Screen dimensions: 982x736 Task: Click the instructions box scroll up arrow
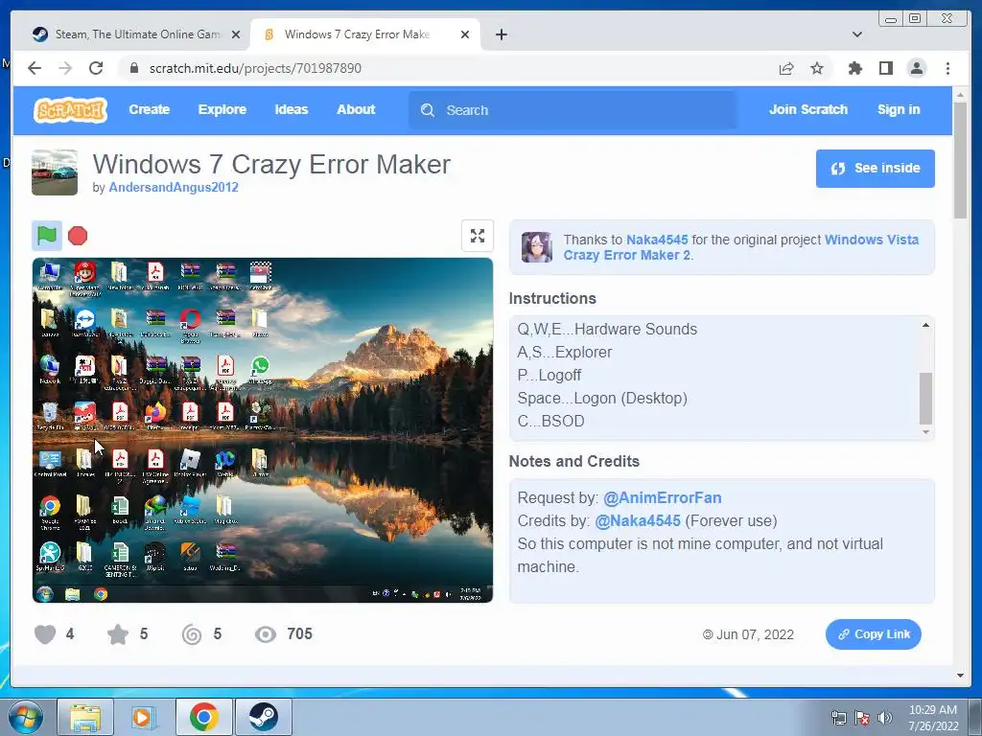pyautogui.click(x=925, y=325)
